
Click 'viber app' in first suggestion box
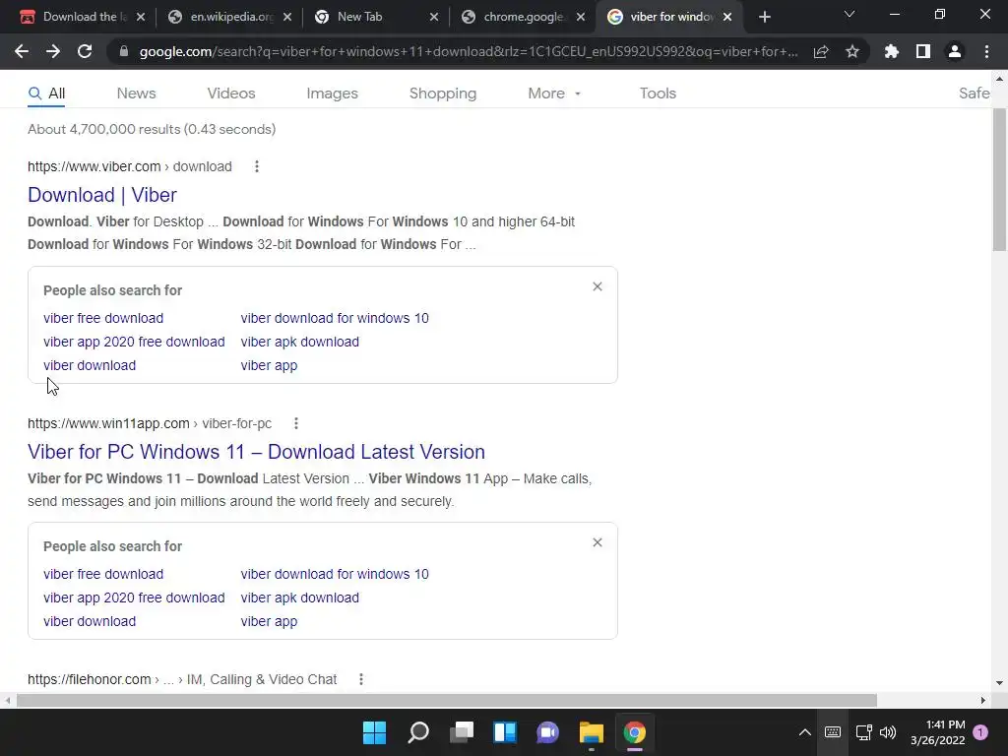point(269,365)
